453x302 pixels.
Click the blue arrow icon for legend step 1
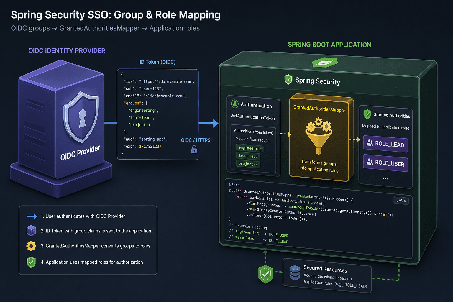32,216
